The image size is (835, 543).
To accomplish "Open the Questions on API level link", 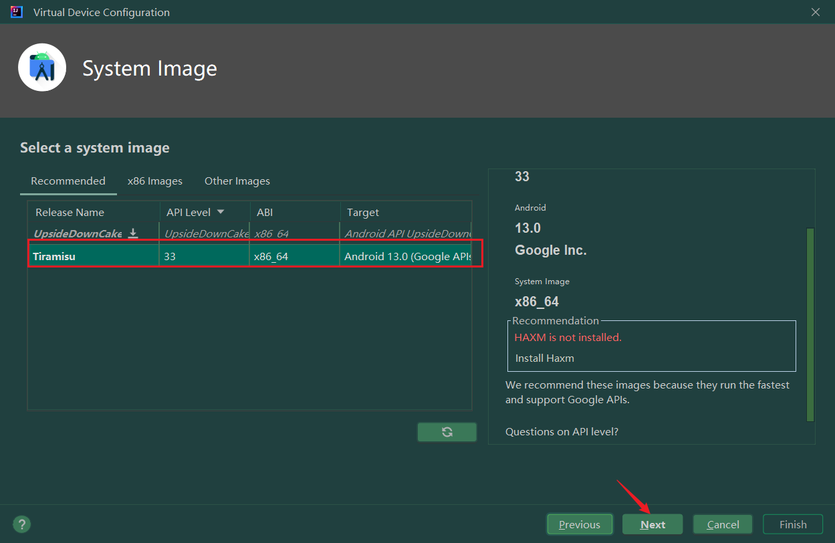I will point(562,432).
